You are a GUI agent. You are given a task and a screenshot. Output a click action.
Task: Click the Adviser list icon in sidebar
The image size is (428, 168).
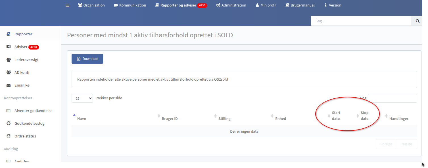click(9, 47)
